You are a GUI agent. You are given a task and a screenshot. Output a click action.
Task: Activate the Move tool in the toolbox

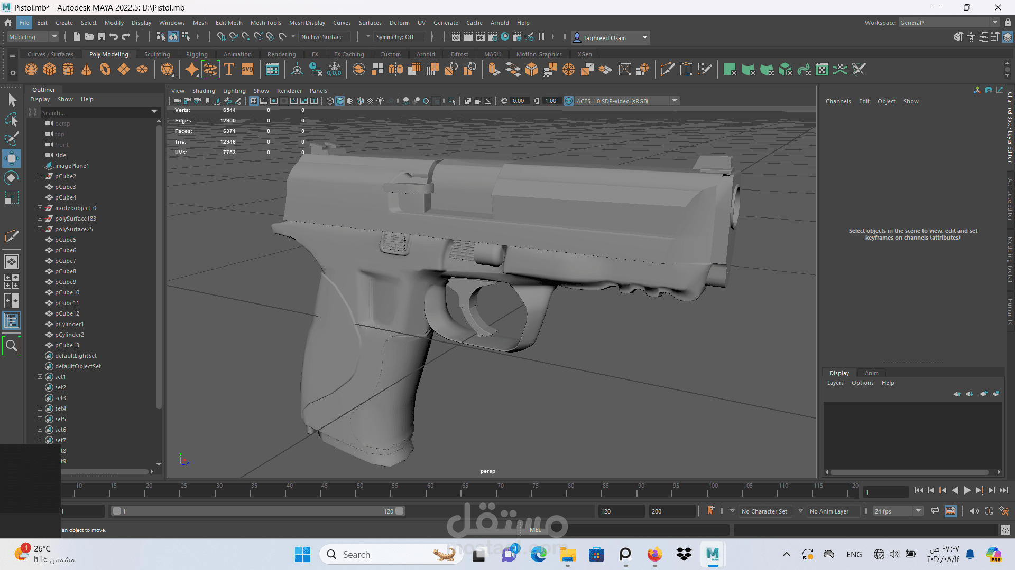pos(12,158)
